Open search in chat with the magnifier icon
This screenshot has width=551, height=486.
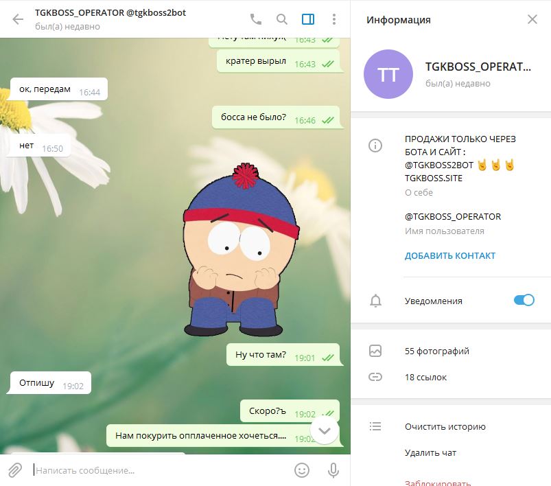coord(282,19)
